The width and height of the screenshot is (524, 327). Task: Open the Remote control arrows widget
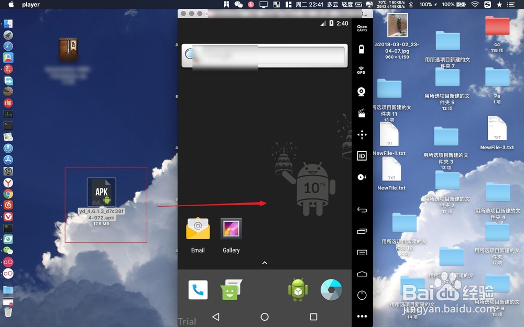coord(362,134)
